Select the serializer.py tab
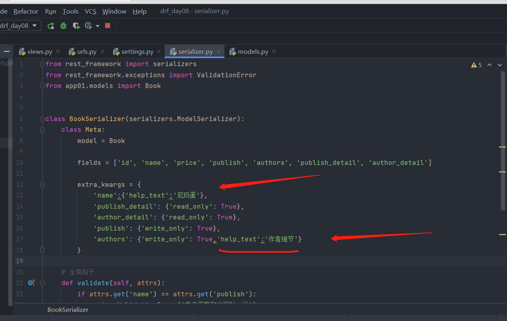507x321 pixels. coord(195,51)
